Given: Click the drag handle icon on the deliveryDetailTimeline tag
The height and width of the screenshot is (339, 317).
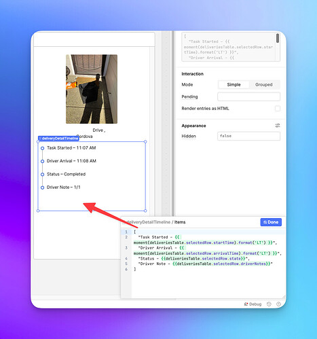Looking at the screenshot, I should point(40,139).
